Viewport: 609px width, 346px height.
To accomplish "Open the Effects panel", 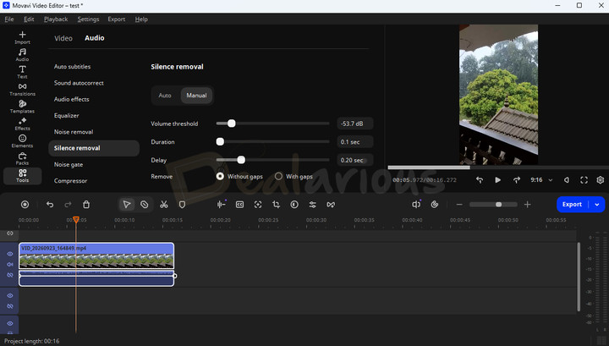I will [22, 124].
